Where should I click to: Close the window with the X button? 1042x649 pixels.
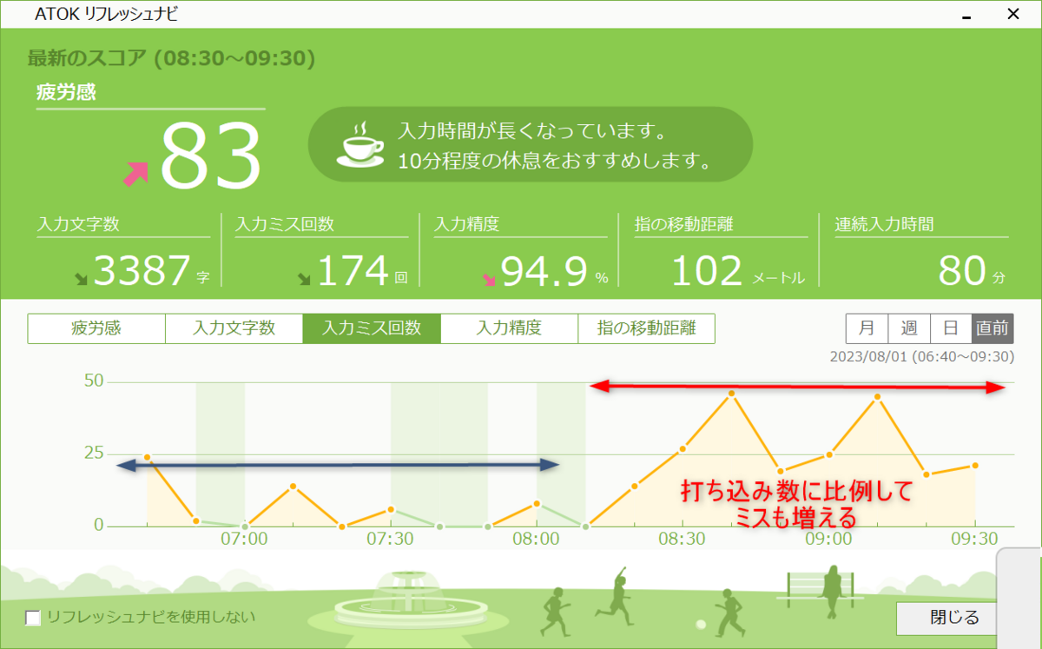click(1013, 14)
